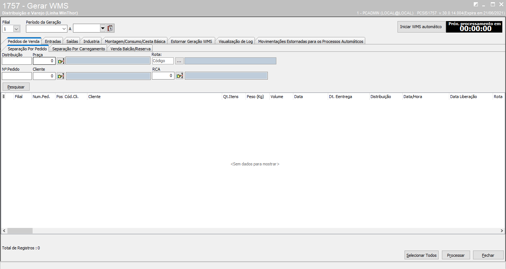Click the Pesquisar button

point(16,87)
